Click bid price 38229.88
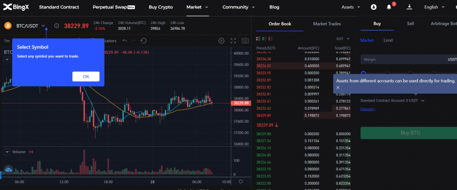Image resolution: width=457 pixels, height=190 pixels. pyautogui.click(x=263, y=134)
